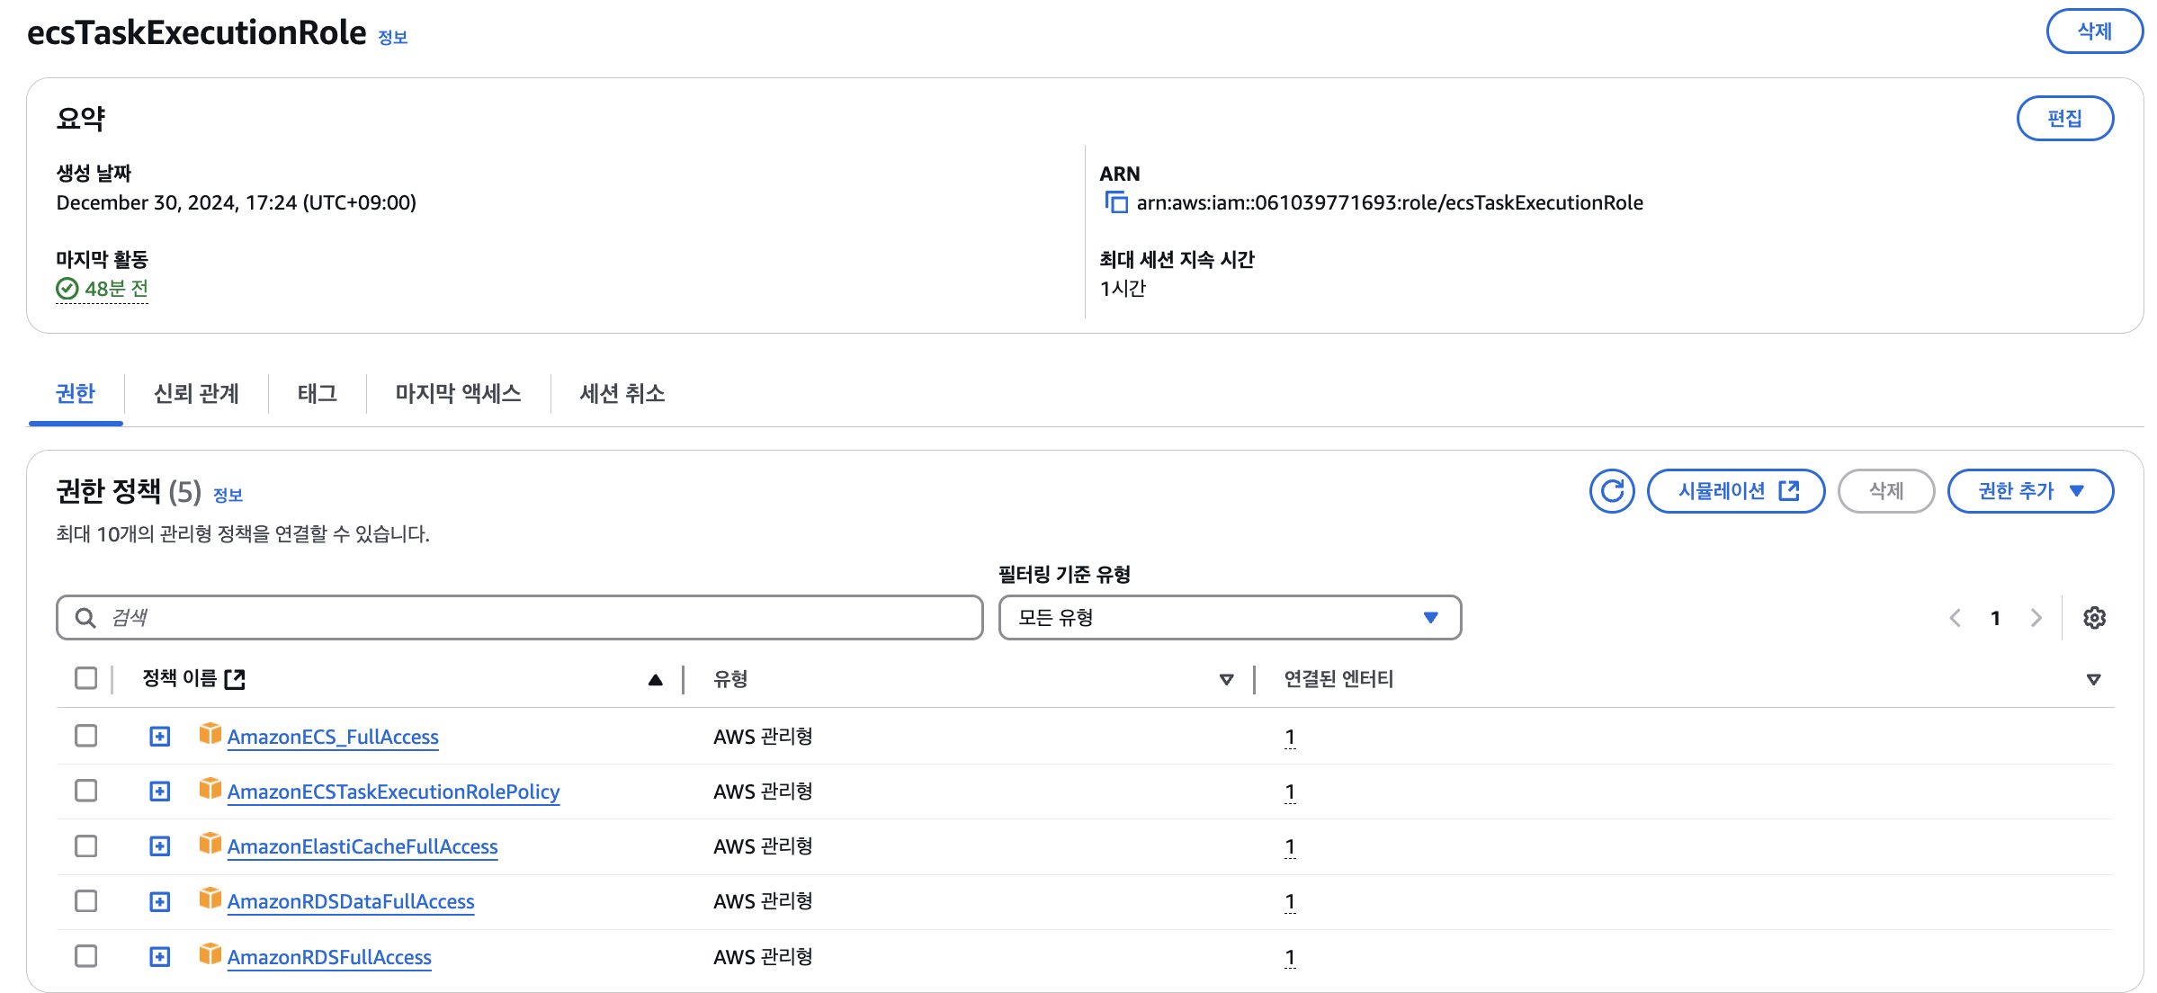The image size is (2157, 993).
Task: Expand the AmazonECSTaskExecutionRolePolicy row details
Action: pos(159,792)
